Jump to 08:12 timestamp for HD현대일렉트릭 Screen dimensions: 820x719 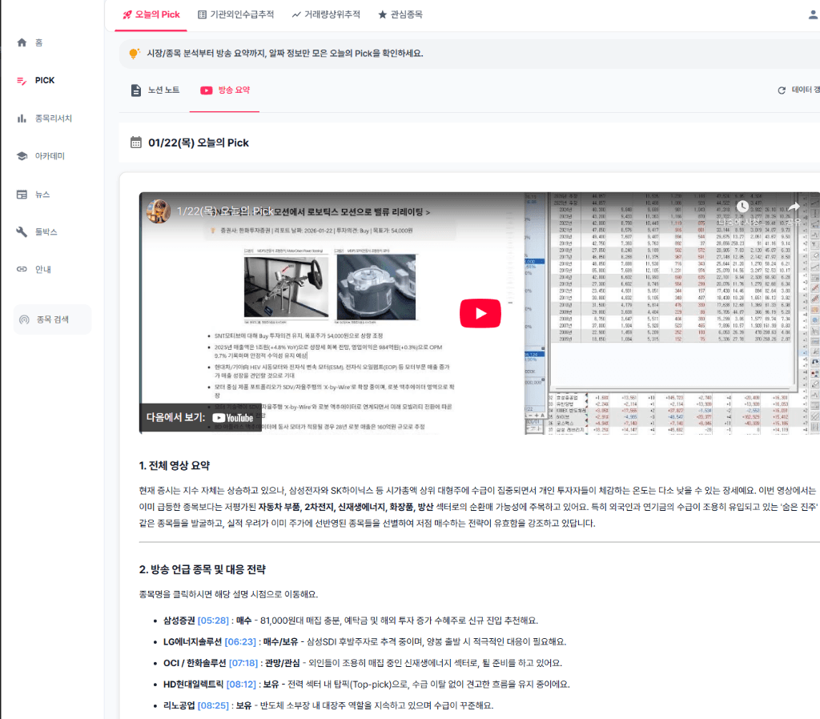(241, 684)
